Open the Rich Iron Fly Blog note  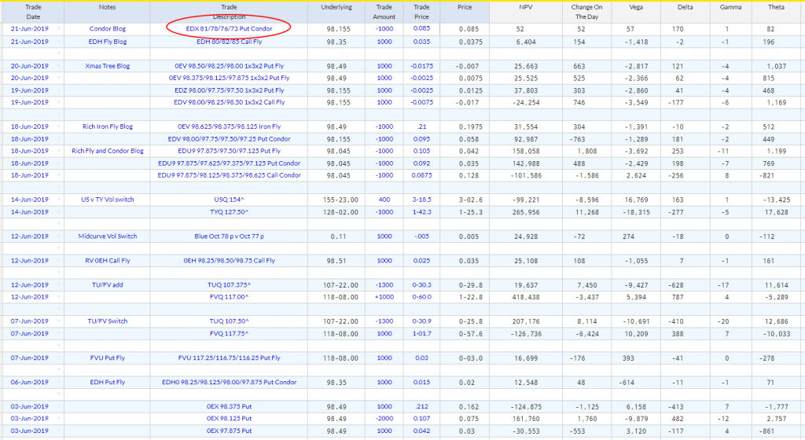[x=107, y=126]
